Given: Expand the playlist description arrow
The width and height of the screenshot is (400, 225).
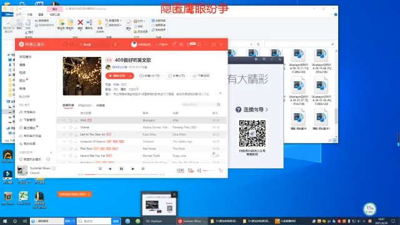Looking at the screenshot, I should tap(220, 93).
